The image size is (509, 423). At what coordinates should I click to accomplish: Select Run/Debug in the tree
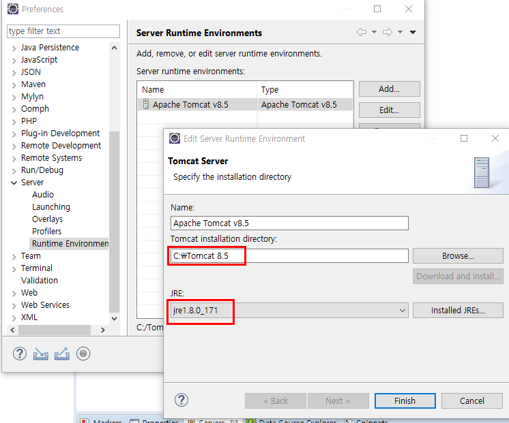[42, 170]
